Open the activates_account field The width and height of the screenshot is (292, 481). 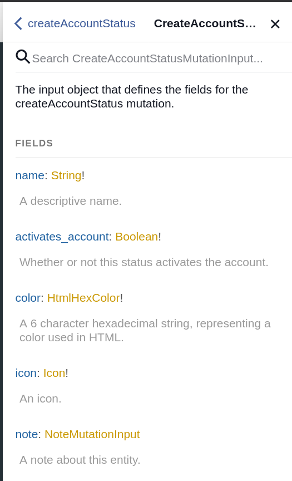pyautogui.click(x=62, y=237)
